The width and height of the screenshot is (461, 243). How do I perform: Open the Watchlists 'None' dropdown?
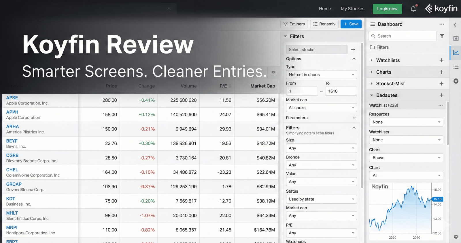tap(406, 140)
